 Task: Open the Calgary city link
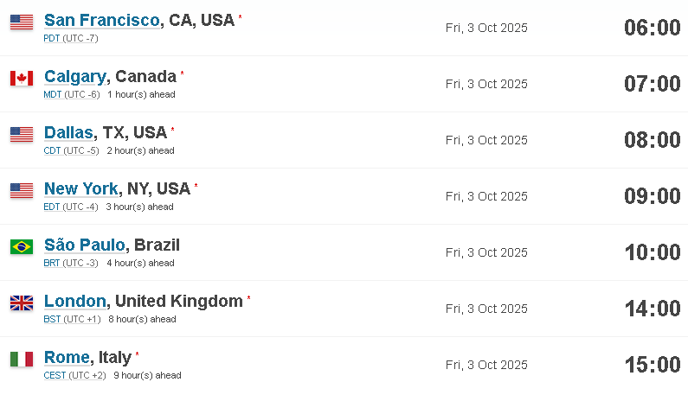click(x=75, y=77)
